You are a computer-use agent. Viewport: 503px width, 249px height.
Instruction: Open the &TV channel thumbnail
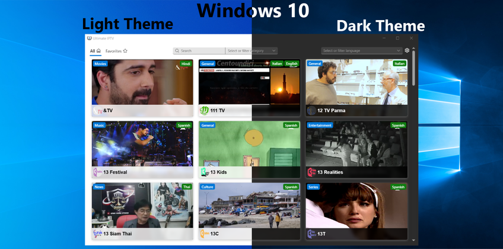click(x=142, y=82)
